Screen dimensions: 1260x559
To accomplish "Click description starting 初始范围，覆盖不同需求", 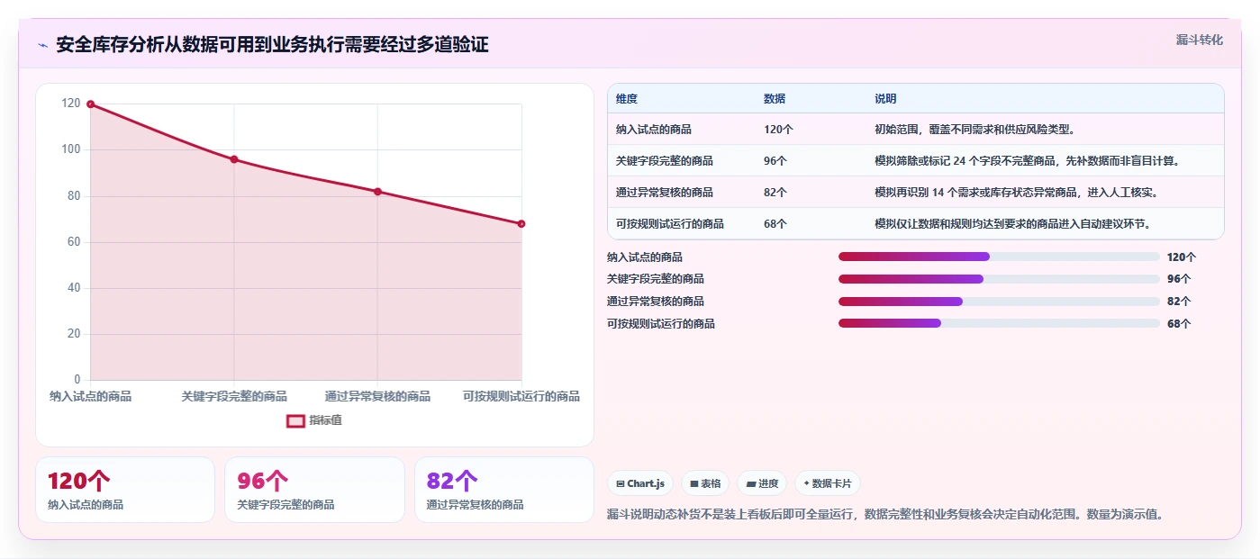I will [x=974, y=130].
